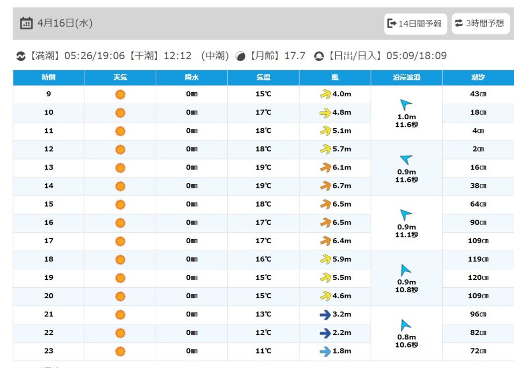Screen dimensions: 514x368
Task: Click the moon phase icon before 月齢
Action: click(x=240, y=56)
